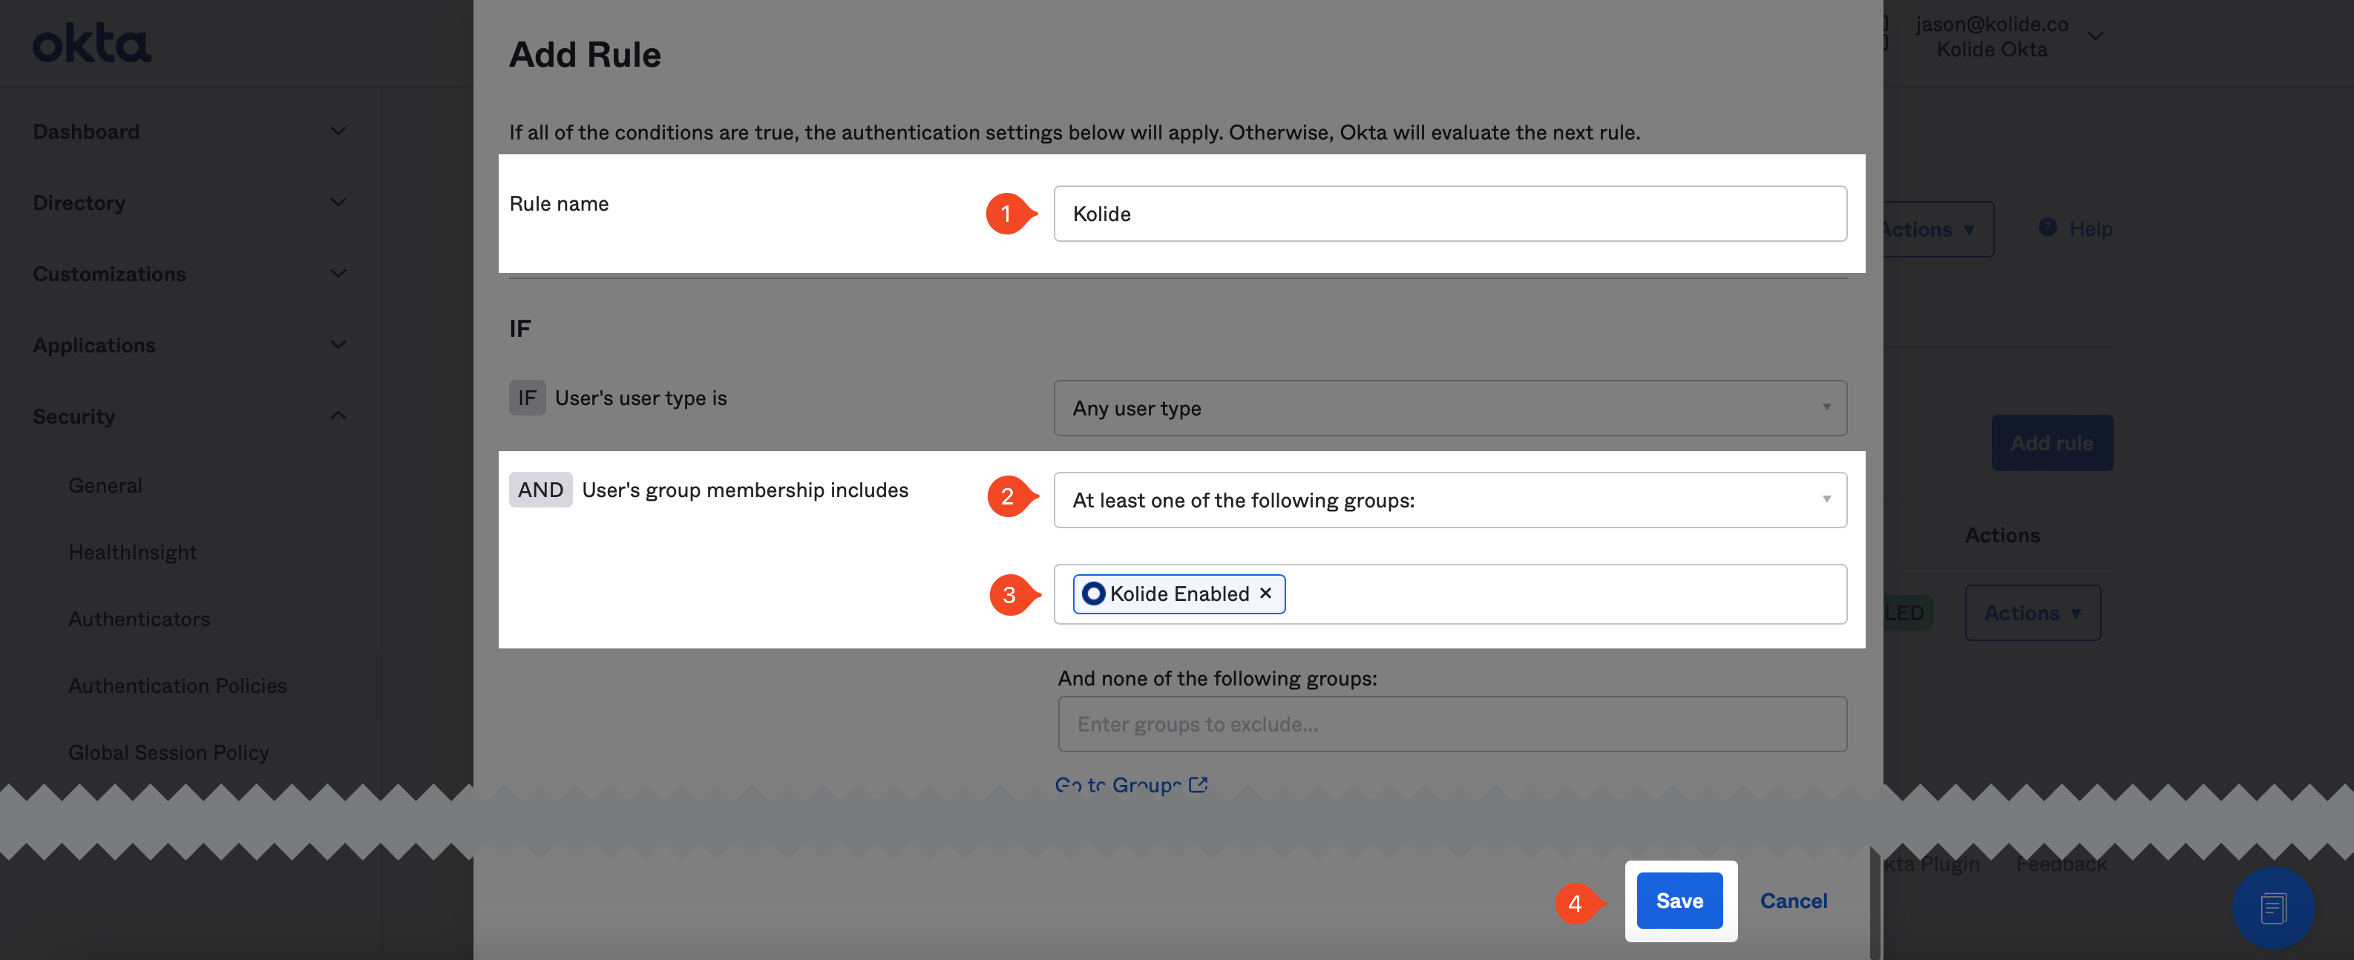Click the Kolide Enabled group circle icon
Image resolution: width=2354 pixels, height=960 pixels.
click(1093, 594)
